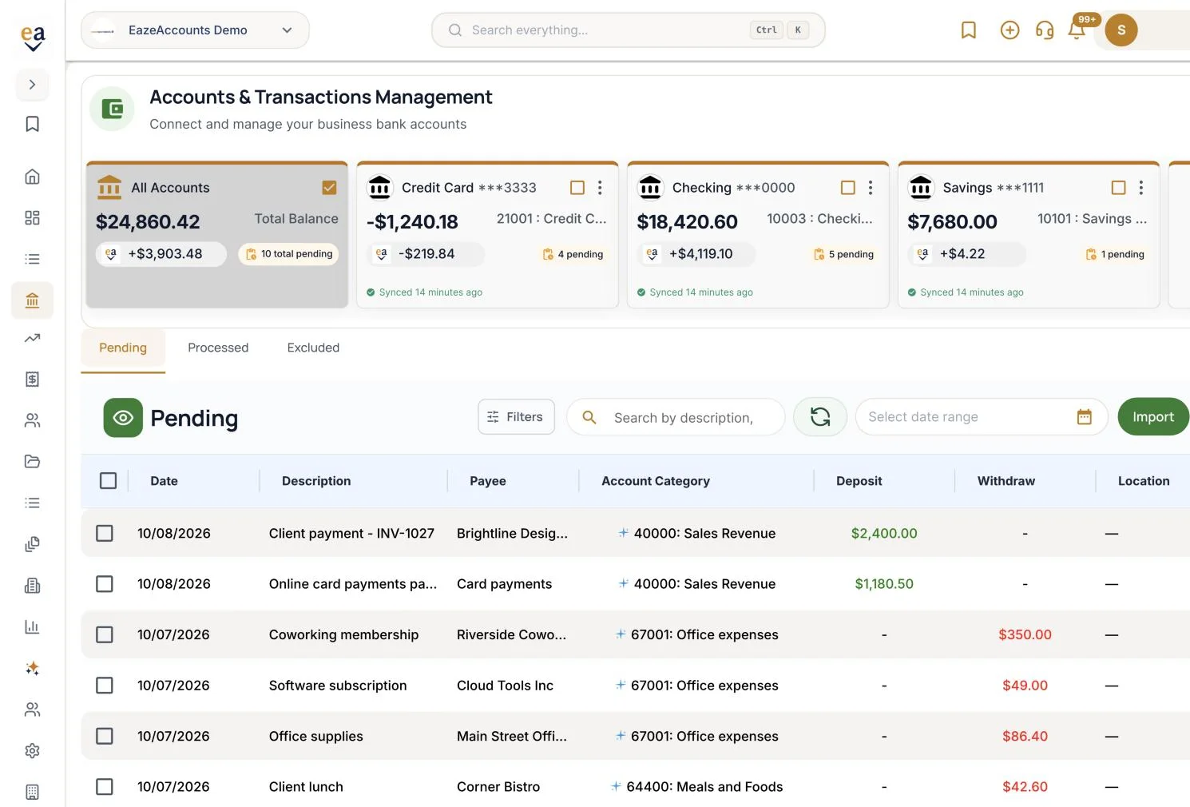Viewport: 1190px width, 807px height.
Task: Change category for Client lunch row
Action: [x=696, y=787]
